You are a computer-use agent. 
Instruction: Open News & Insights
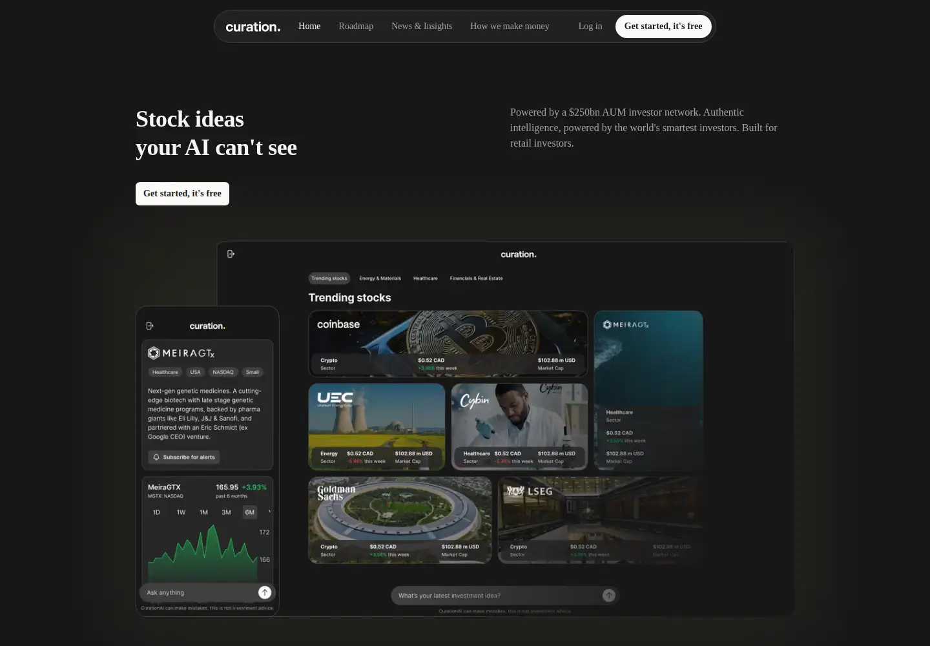coord(422,26)
